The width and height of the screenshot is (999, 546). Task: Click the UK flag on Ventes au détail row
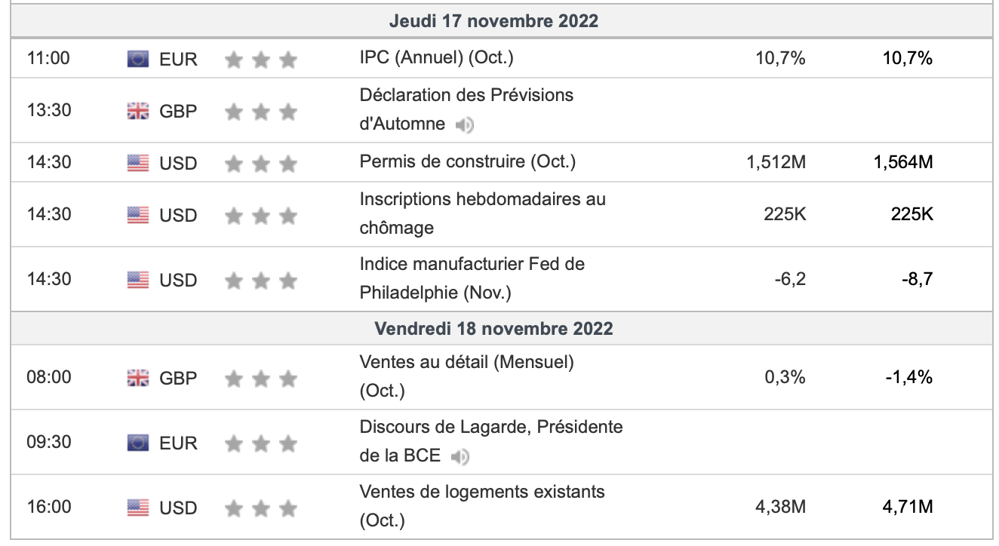click(138, 378)
